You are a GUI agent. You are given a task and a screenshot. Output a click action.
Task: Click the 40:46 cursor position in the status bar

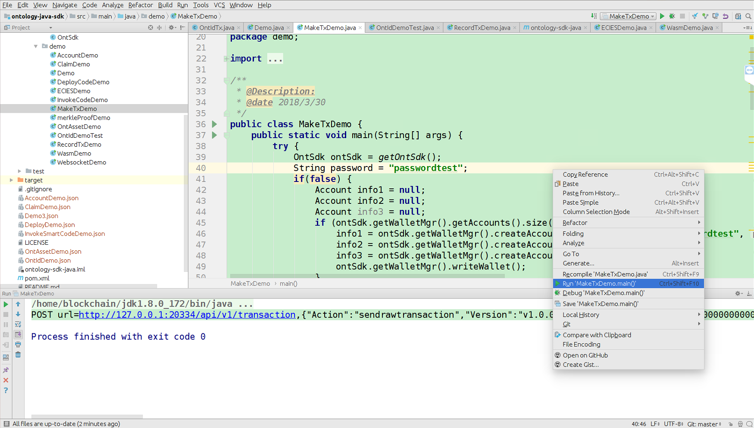coord(638,424)
